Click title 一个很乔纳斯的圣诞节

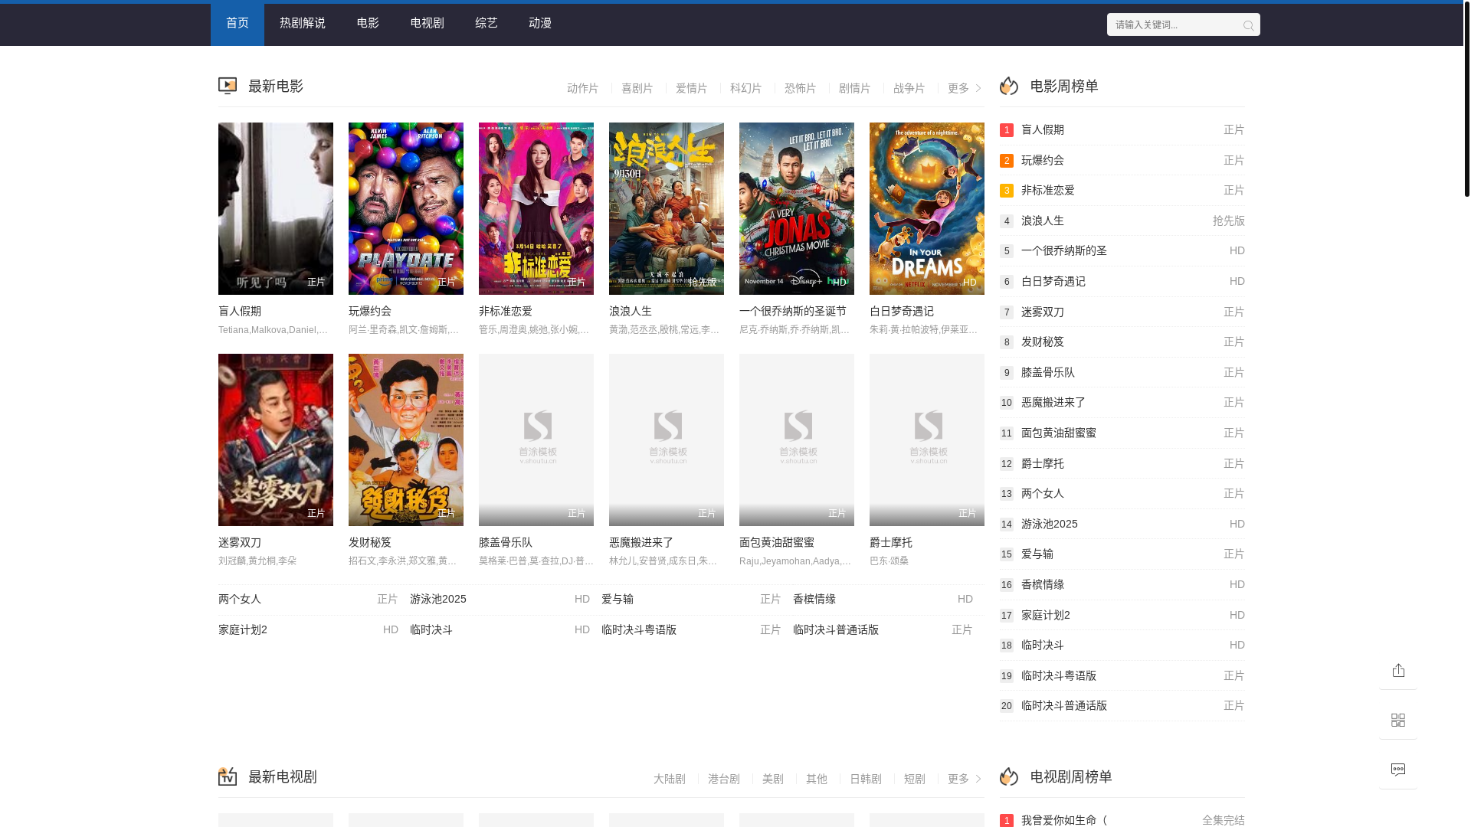coord(793,312)
